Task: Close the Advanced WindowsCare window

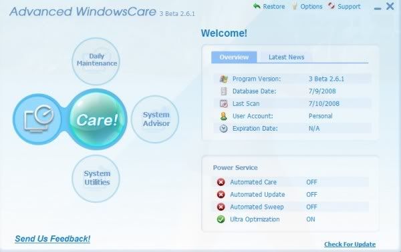Action: 390,6
